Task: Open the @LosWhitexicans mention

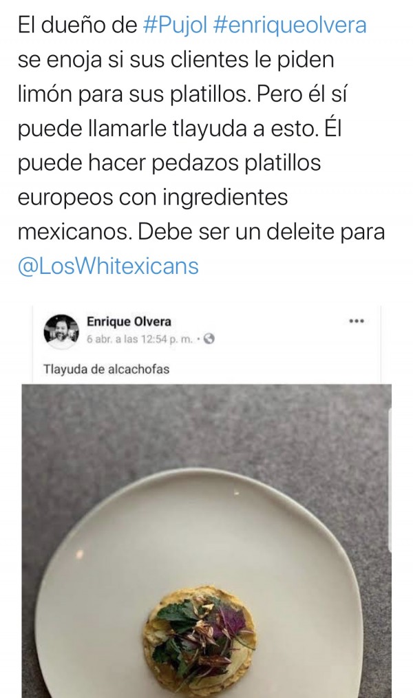Action: tap(108, 266)
